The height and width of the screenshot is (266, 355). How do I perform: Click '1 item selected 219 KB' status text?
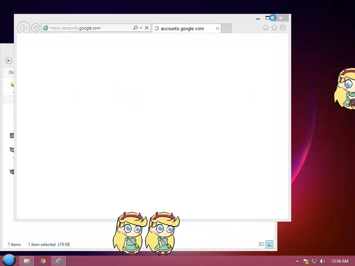pos(49,245)
